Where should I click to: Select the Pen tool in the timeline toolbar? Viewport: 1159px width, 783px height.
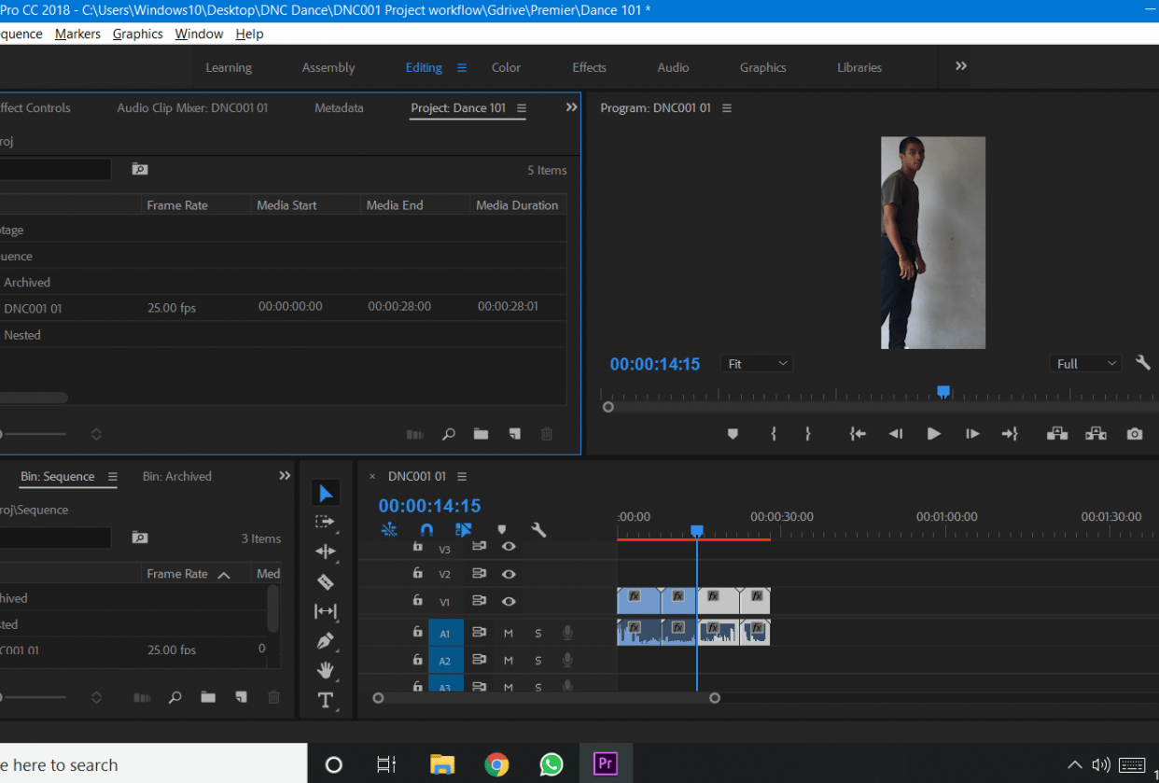coord(326,641)
